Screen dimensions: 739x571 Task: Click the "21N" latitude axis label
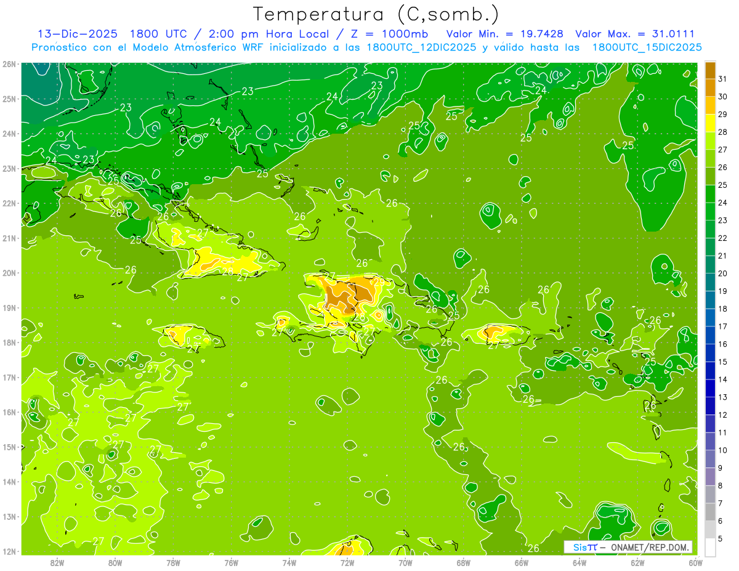9,238
